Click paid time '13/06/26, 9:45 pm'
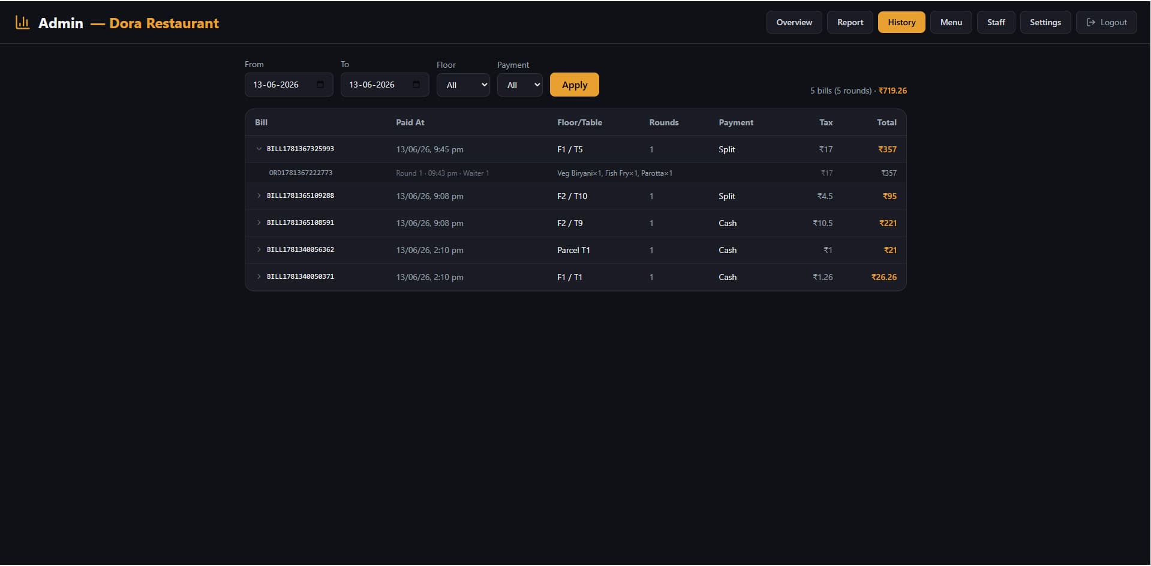This screenshot has width=1151, height=566. pos(429,149)
